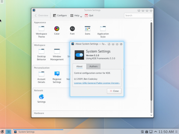Open Network Settings globe icon

coord(41,99)
